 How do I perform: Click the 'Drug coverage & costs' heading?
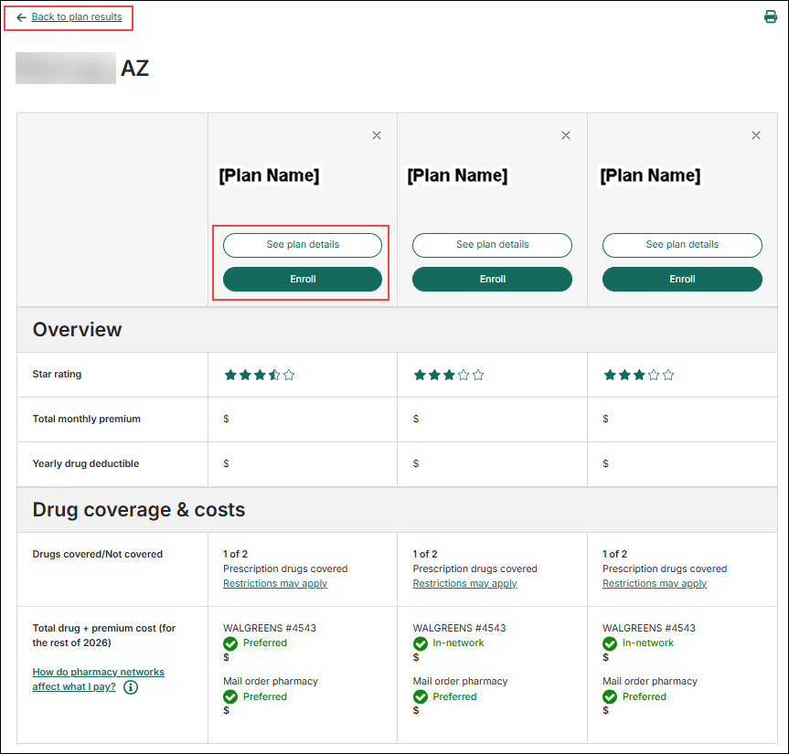[x=139, y=510]
